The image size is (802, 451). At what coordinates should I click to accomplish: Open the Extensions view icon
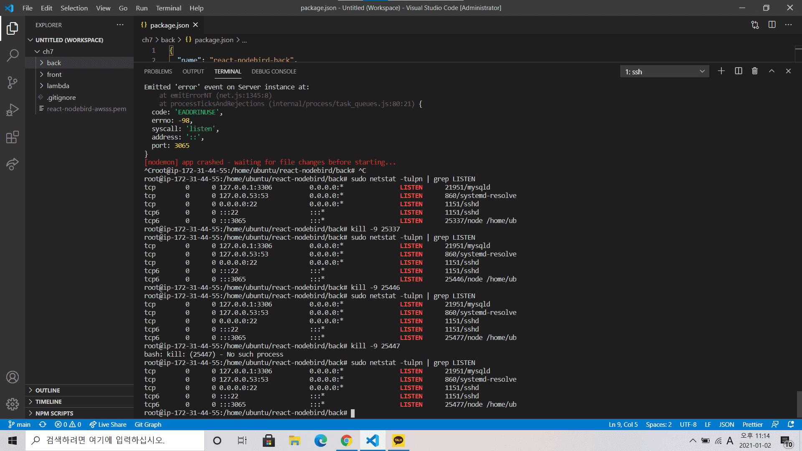click(13, 137)
